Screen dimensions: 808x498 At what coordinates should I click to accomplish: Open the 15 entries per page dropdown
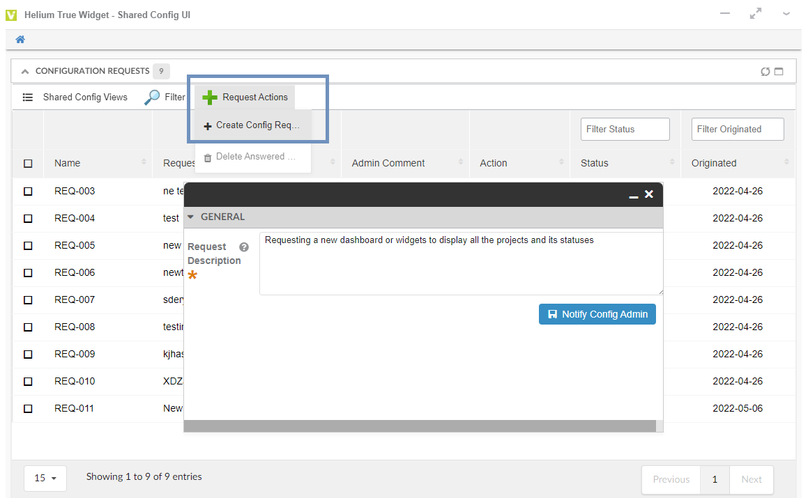point(45,478)
